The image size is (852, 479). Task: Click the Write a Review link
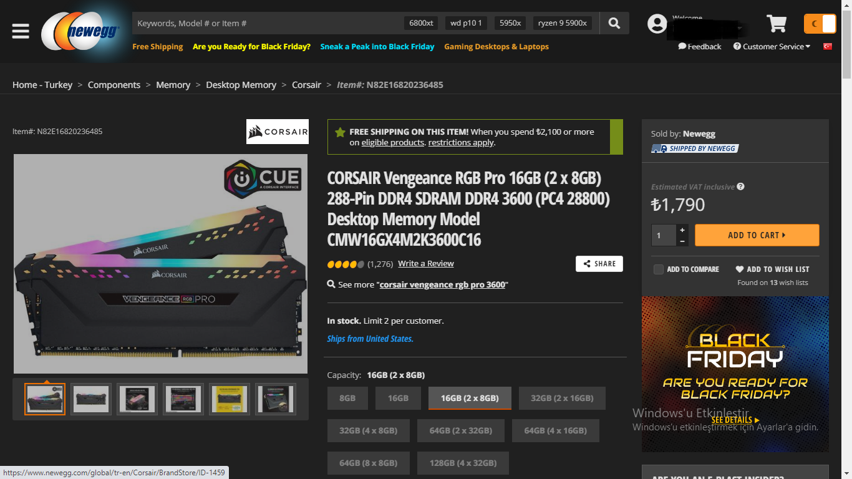pyautogui.click(x=426, y=264)
